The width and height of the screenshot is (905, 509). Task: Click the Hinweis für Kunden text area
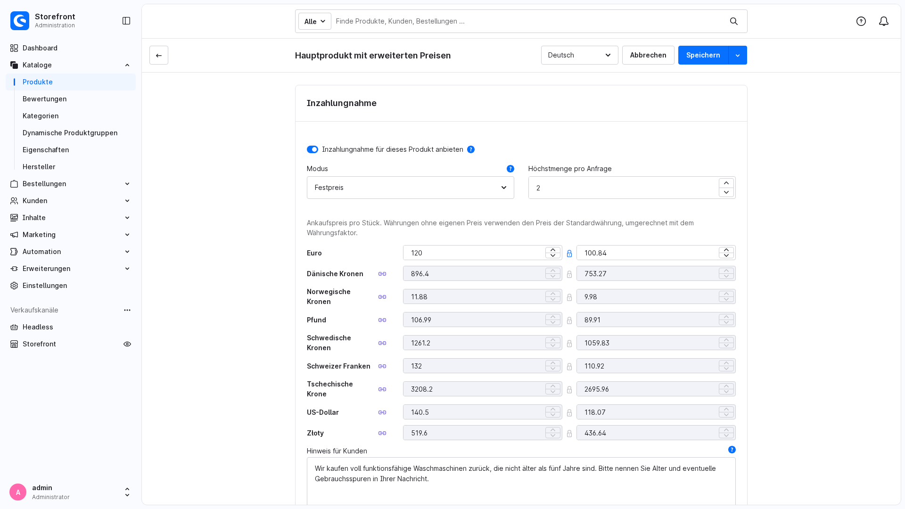coord(521,481)
